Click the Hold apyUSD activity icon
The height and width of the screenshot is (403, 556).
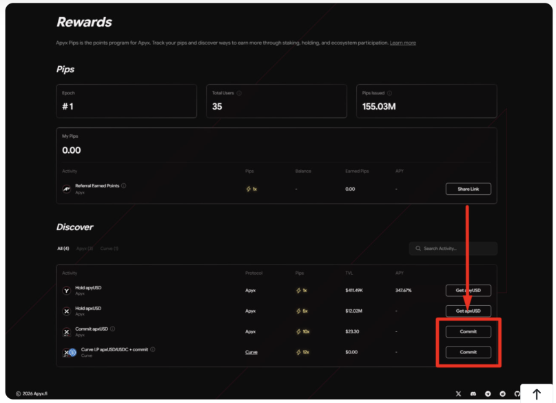(67, 290)
